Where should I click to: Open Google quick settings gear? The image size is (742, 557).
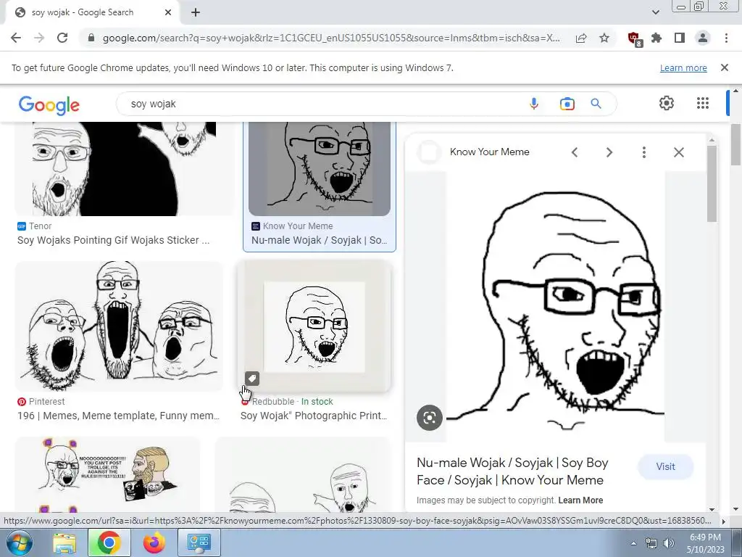[x=667, y=103]
